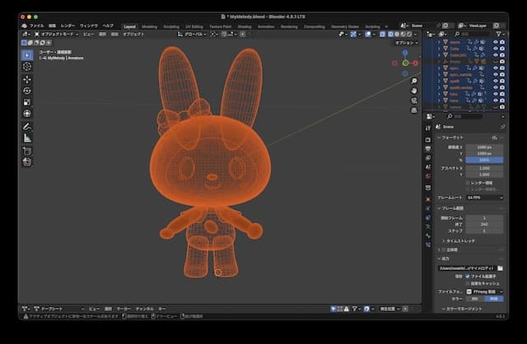Click the 終了 frame 240 field
The height and width of the screenshot is (344, 527).
(x=483, y=224)
